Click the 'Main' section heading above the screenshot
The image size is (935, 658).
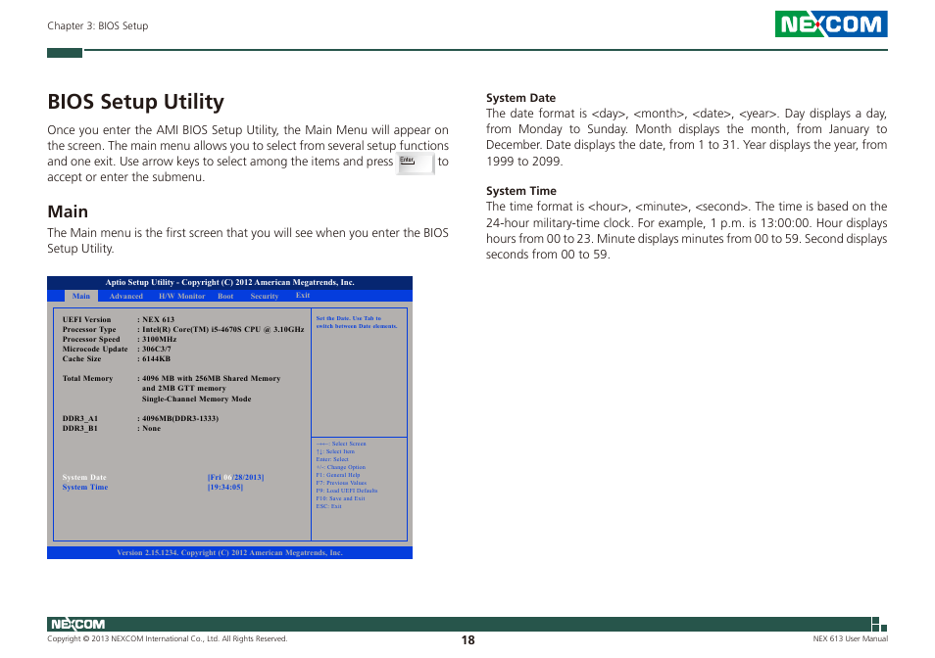click(x=68, y=211)
